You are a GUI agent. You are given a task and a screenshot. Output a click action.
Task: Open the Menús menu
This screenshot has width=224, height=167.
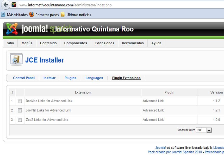click(x=27, y=43)
